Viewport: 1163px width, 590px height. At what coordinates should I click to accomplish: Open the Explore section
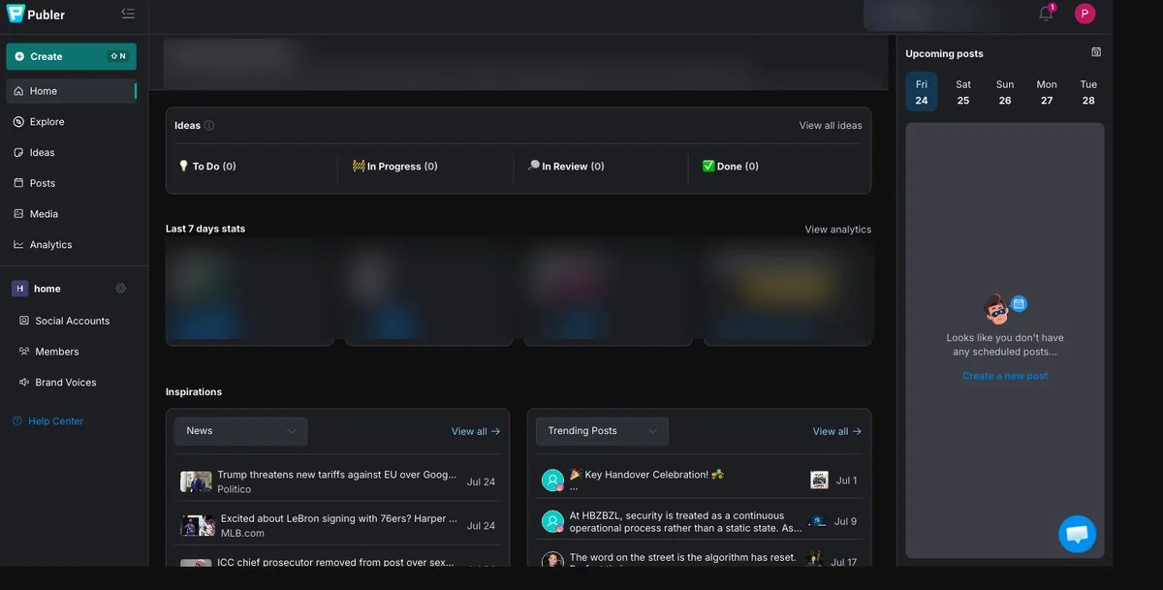coord(47,122)
